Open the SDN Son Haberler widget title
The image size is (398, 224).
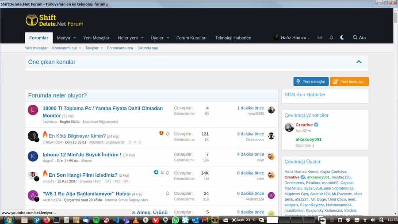[x=305, y=95]
